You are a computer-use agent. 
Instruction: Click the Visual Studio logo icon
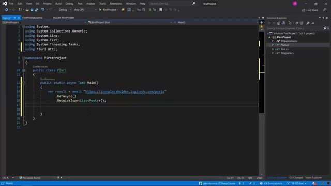coord(5,4)
